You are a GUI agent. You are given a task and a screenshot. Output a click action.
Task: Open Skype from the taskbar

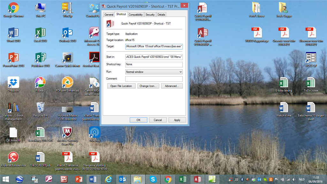click(153, 180)
